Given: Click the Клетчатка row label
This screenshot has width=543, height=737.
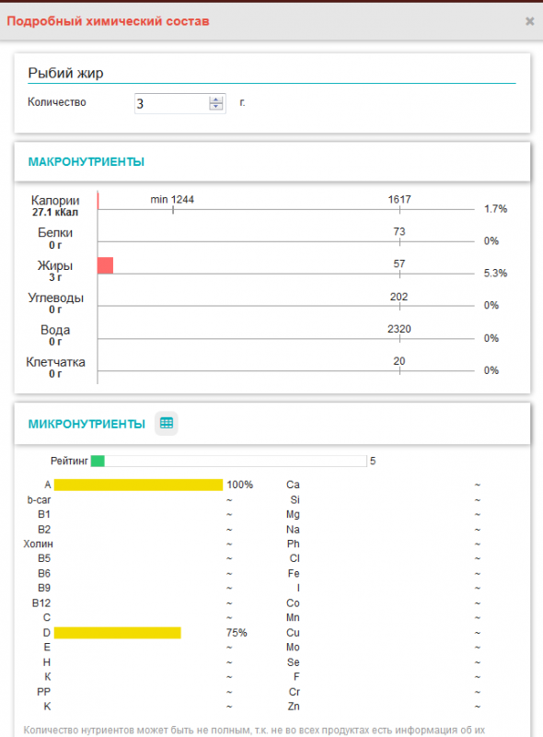Looking at the screenshot, I should [55, 368].
